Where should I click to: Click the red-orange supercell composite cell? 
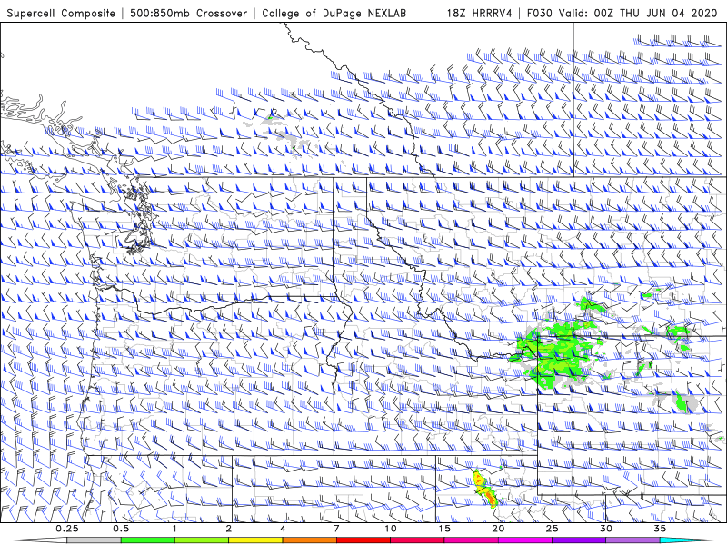(x=485, y=490)
